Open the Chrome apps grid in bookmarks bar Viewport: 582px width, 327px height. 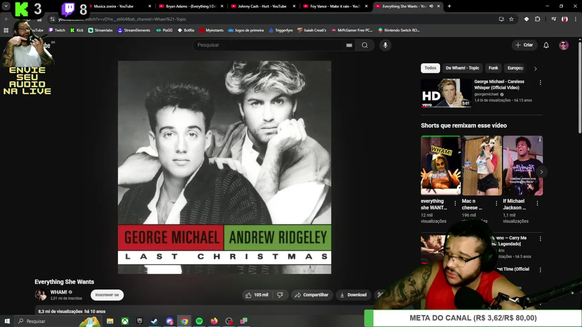point(6,30)
